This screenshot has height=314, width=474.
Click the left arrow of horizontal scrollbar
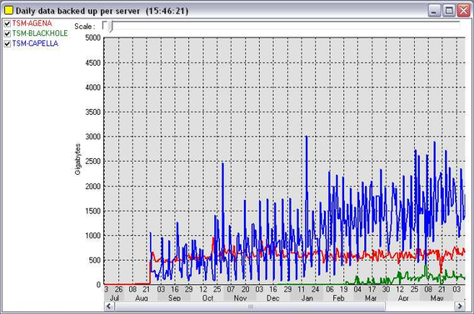pos(109,307)
